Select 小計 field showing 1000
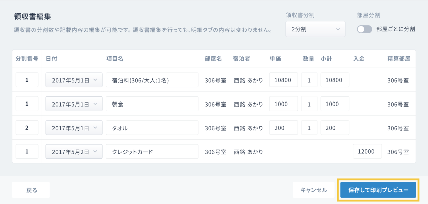Image resolution: width=428 pixels, height=204 pixels. [335, 104]
